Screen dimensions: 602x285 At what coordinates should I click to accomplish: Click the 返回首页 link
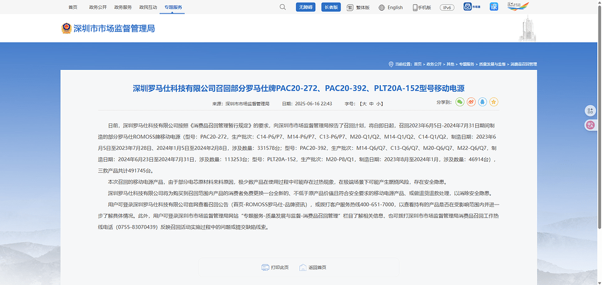[317, 267]
